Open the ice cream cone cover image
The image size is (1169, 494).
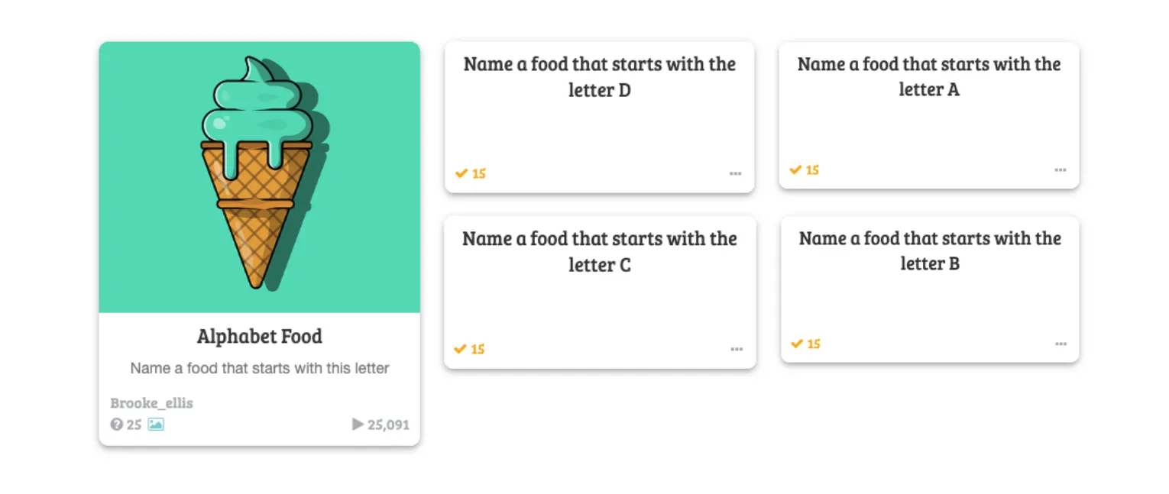click(x=260, y=177)
